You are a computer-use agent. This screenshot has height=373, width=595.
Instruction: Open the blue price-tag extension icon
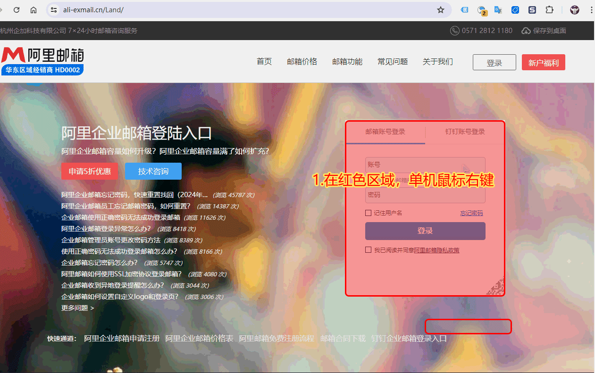[x=515, y=10]
